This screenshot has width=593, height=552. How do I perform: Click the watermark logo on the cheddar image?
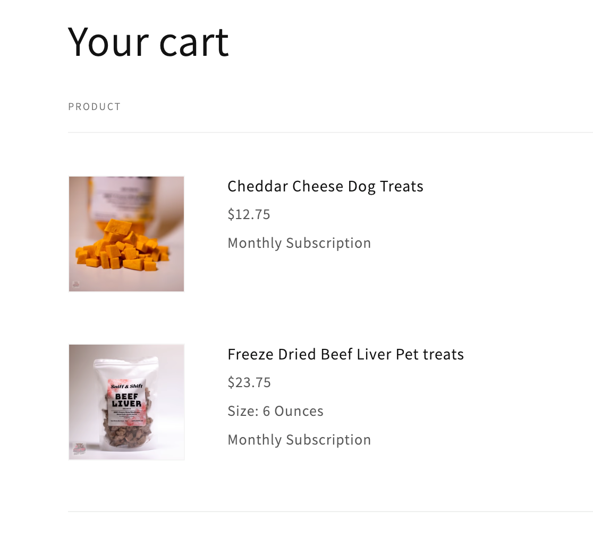tap(76, 285)
